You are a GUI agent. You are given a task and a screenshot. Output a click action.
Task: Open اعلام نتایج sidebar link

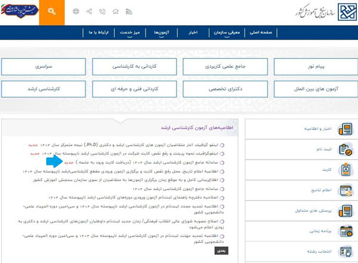(x=321, y=190)
